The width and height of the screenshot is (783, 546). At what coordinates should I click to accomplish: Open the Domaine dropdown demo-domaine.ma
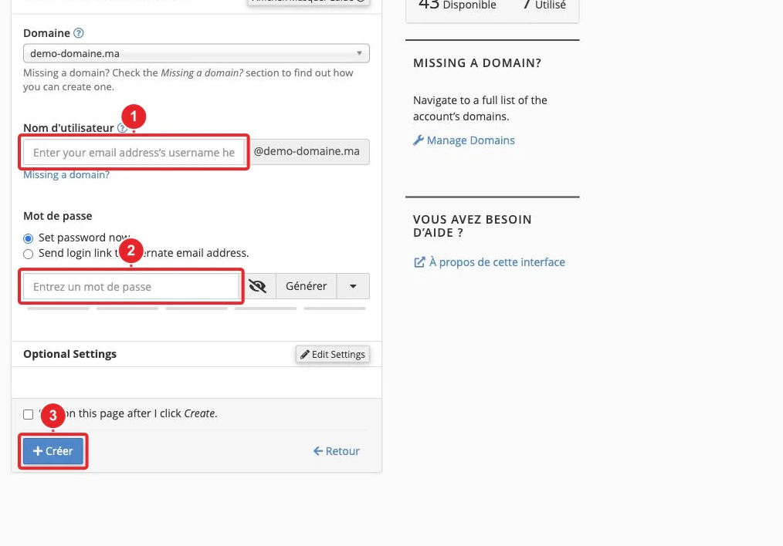[x=196, y=53]
